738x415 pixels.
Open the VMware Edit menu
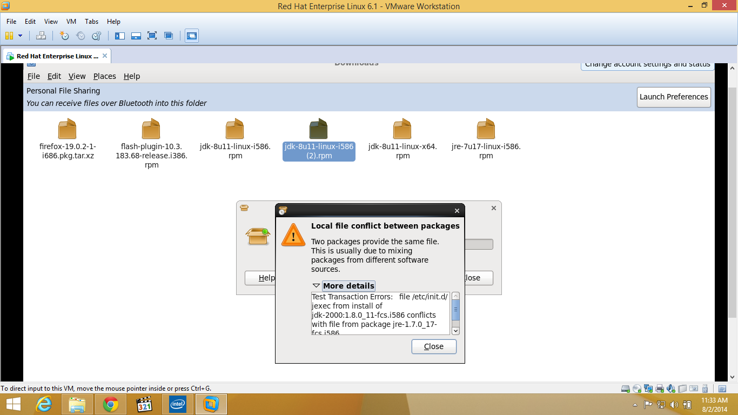point(30,22)
